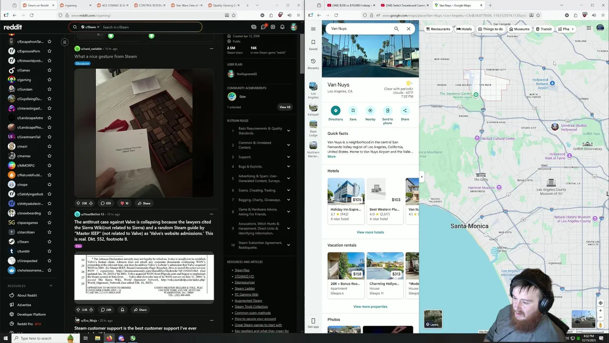Click the Reddit logo home link
The width and height of the screenshot is (609, 343).
tap(13, 27)
